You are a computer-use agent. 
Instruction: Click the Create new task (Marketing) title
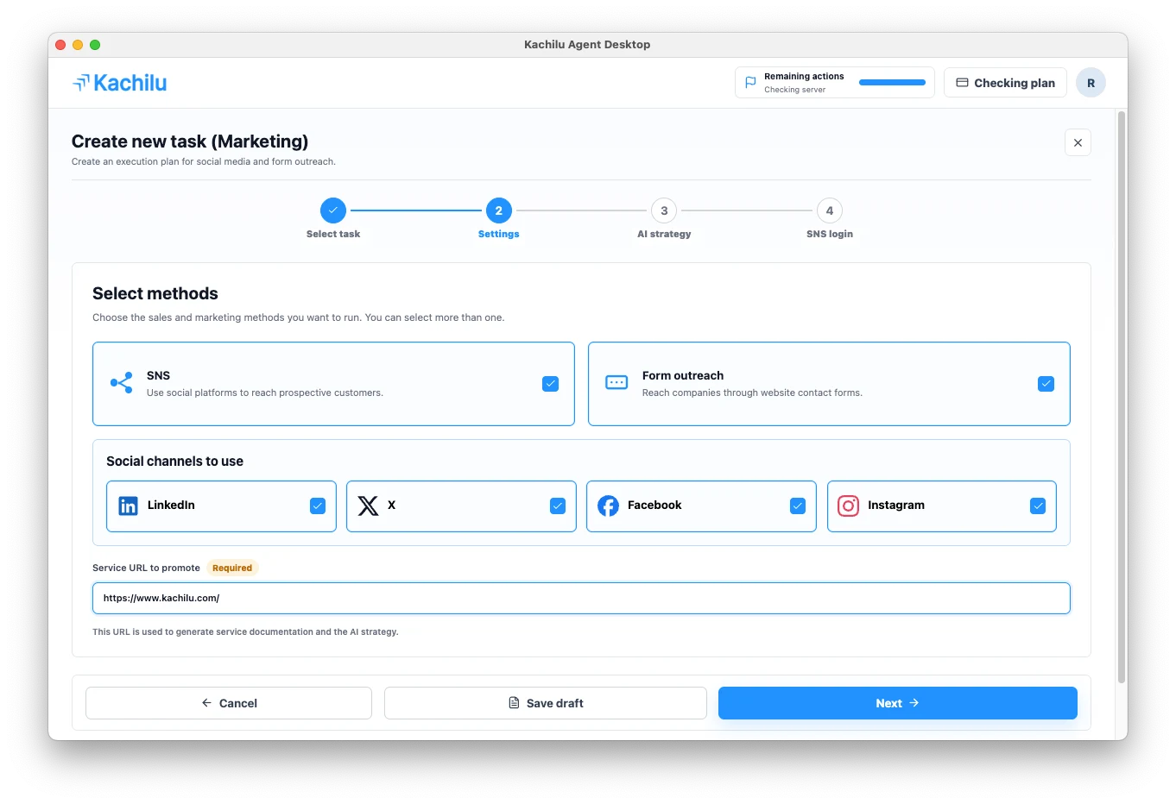pyautogui.click(x=190, y=141)
